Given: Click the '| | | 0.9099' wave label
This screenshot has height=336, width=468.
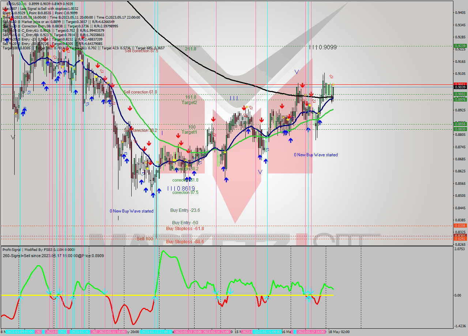Looking at the screenshot, I should click(x=322, y=47).
